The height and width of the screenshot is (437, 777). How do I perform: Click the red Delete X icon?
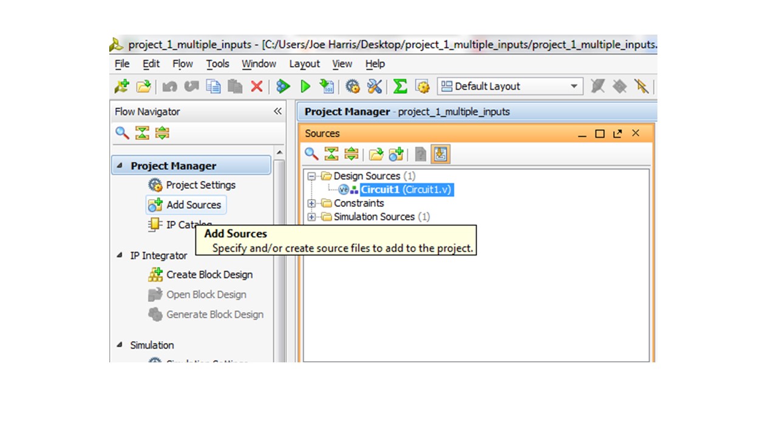[x=257, y=87]
